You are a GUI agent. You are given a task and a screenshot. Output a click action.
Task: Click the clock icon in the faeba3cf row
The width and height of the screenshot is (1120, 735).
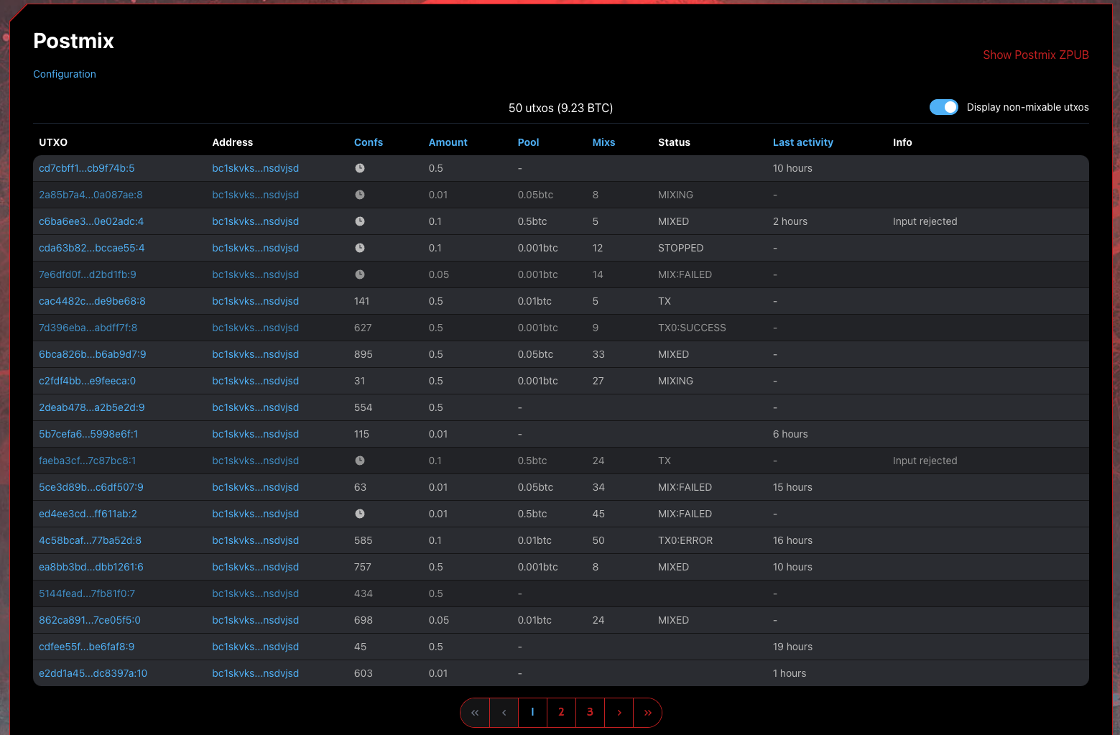[360, 461]
